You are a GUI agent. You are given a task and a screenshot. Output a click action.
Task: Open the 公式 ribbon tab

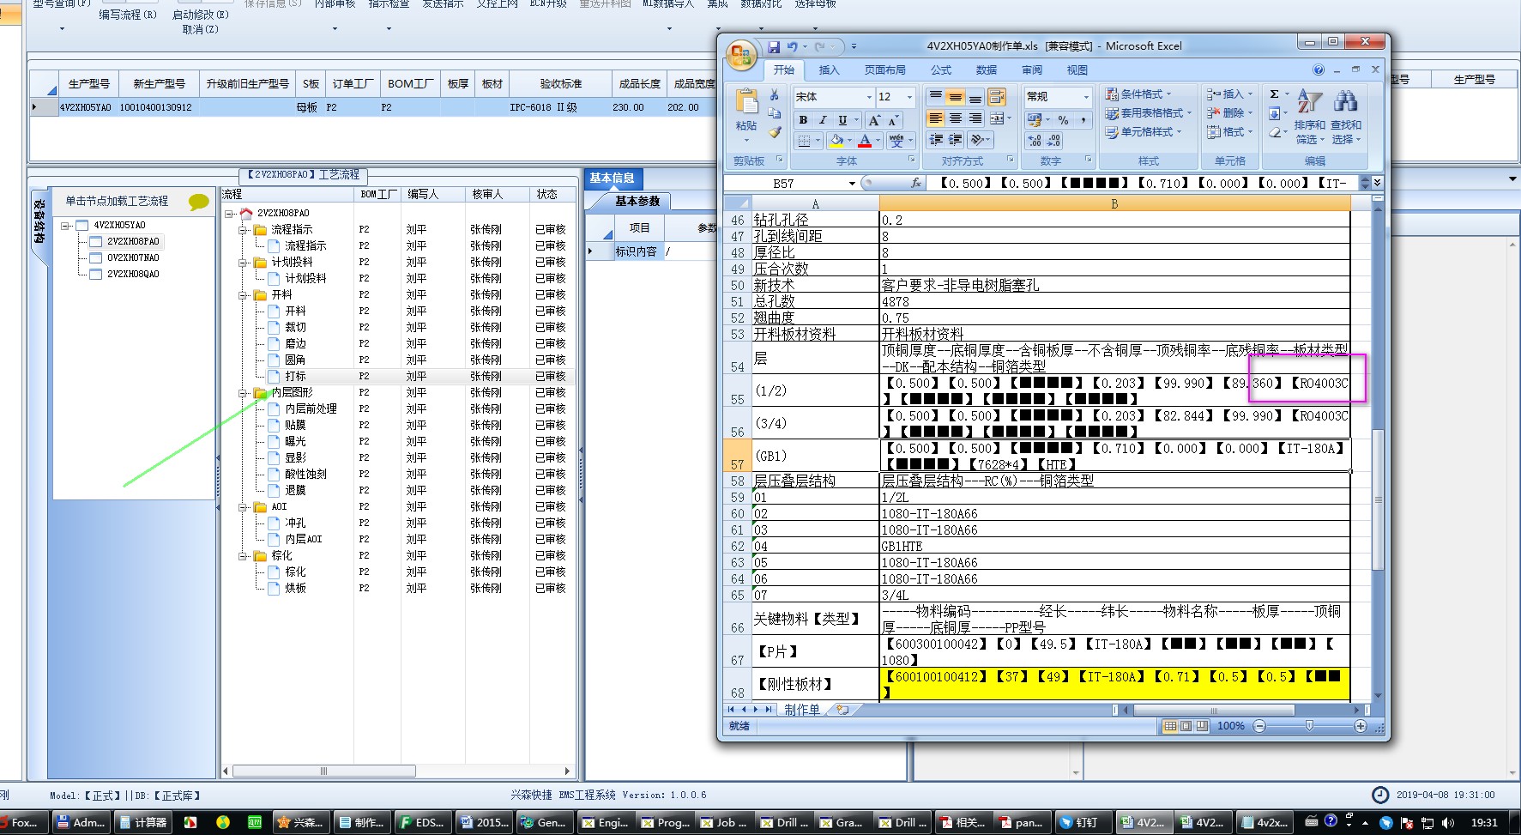(941, 70)
